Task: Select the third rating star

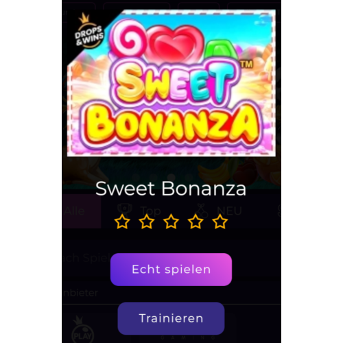Action: [171, 222]
